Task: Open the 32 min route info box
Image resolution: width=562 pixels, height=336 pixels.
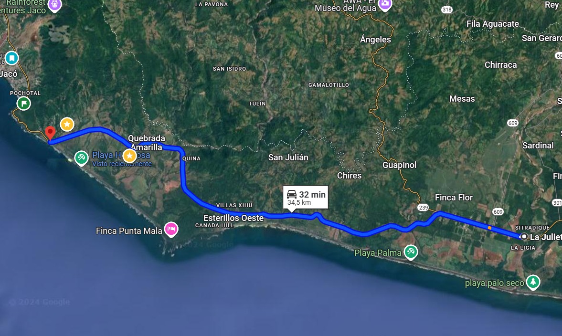Action: pos(306,198)
